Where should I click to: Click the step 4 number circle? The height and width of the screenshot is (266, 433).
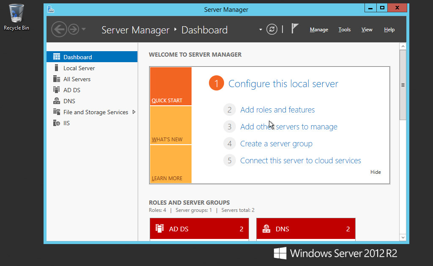click(230, 144)
